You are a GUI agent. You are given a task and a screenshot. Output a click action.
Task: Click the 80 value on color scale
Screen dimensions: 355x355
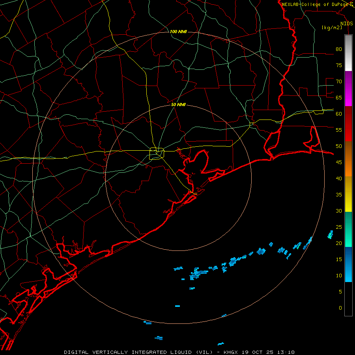pos(339,49)
